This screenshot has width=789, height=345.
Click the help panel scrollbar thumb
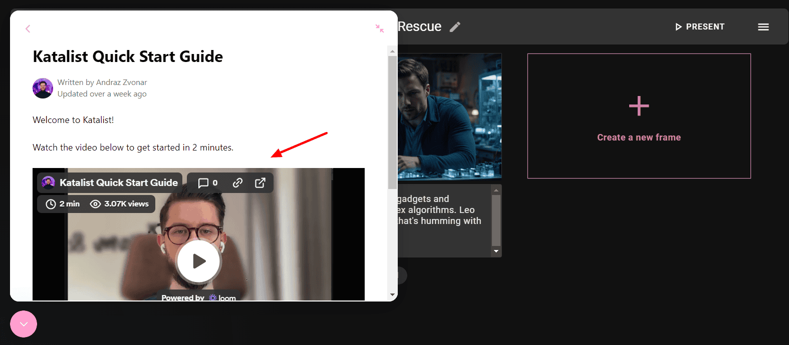392,122
